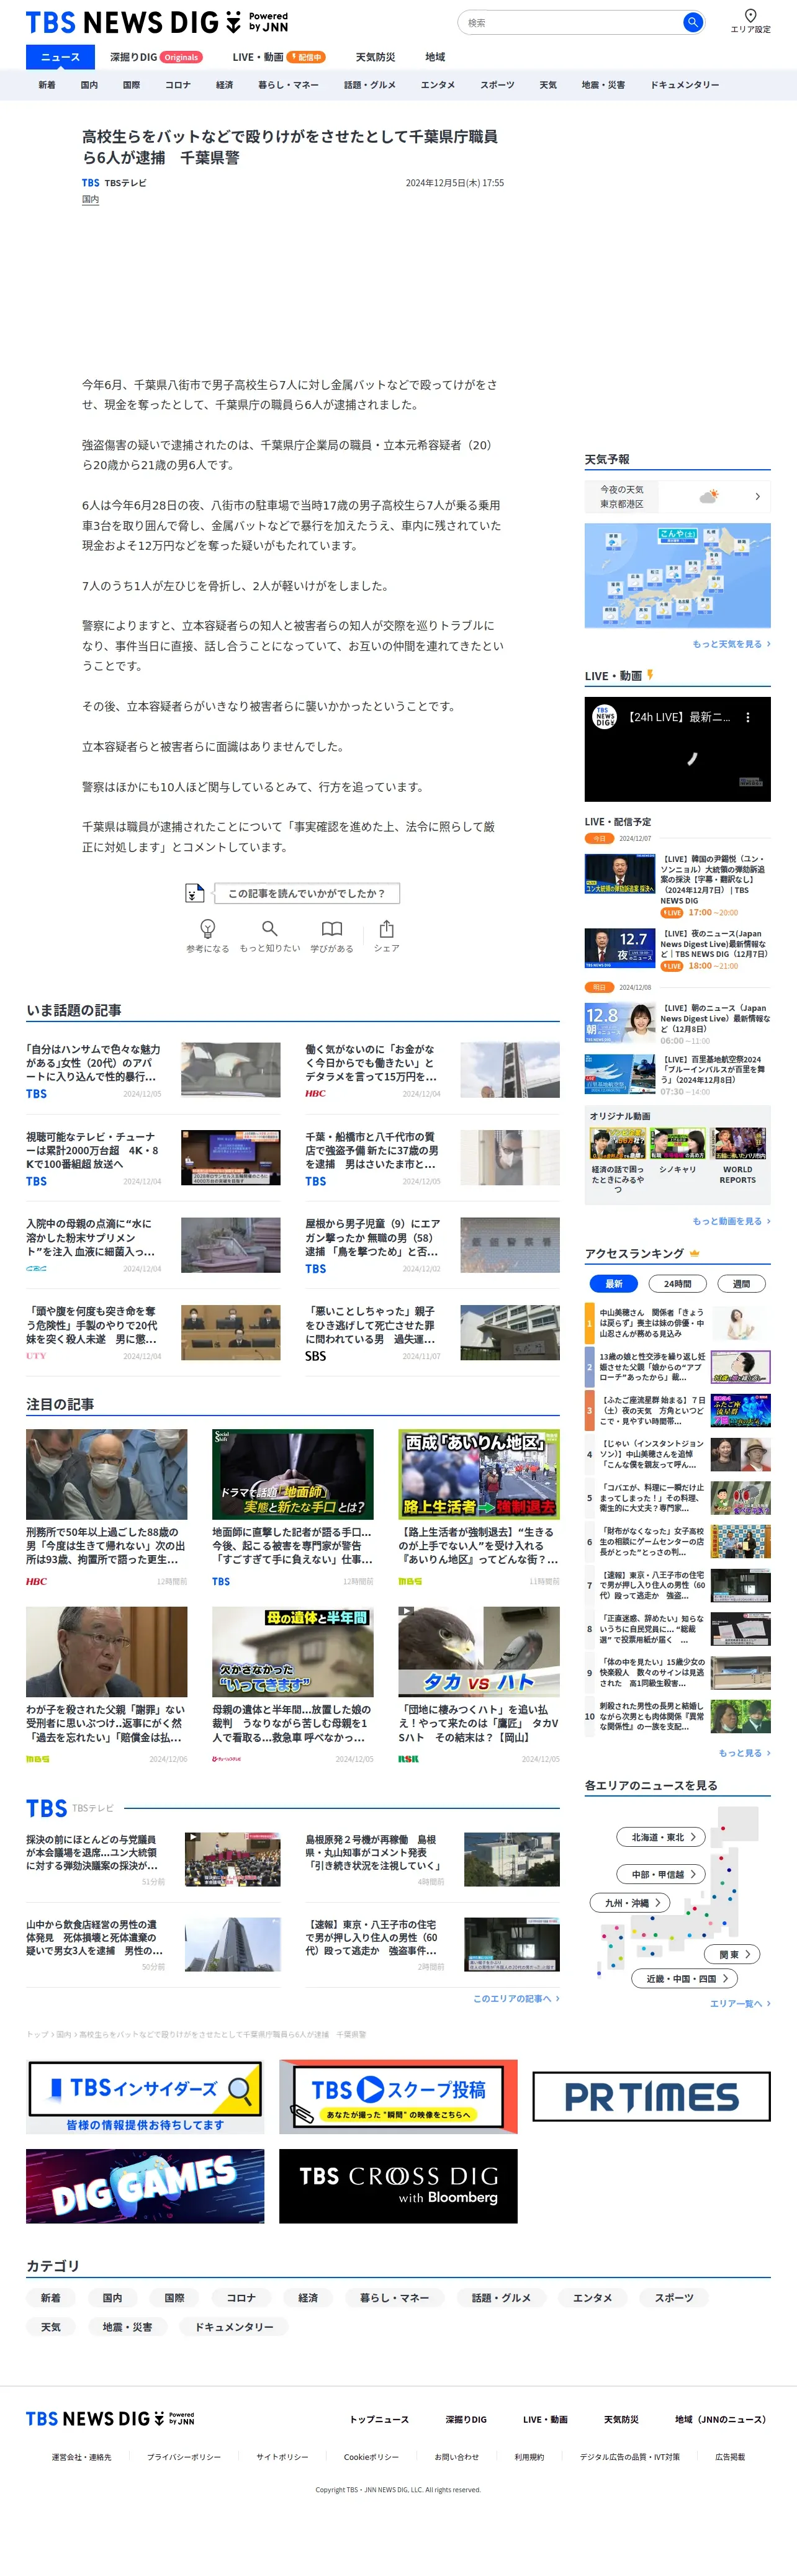Open the 韓国の尹錫悦 LIVE thumbnail

click(620, 874)
